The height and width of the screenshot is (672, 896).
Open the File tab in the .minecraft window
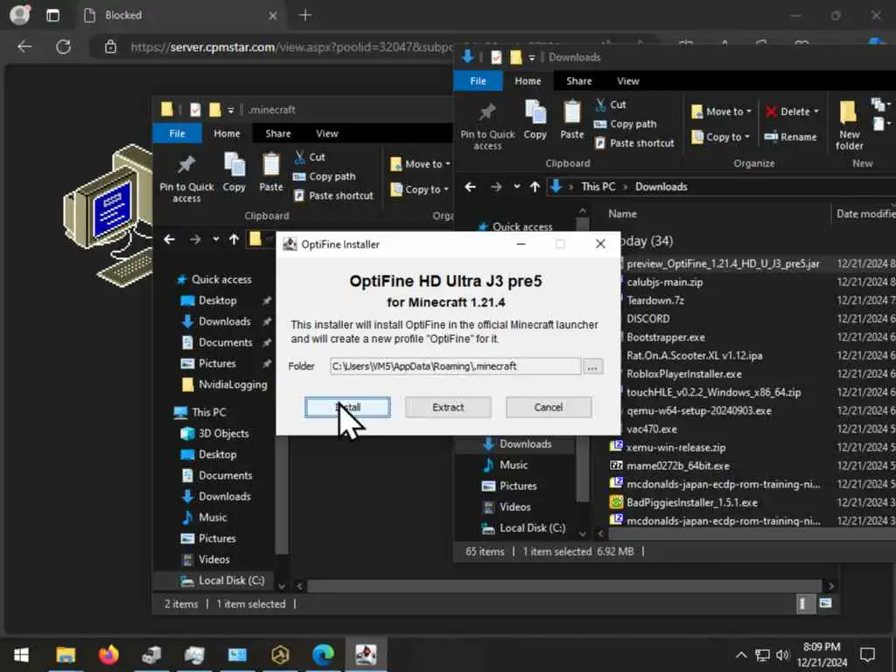pos(177,134)
